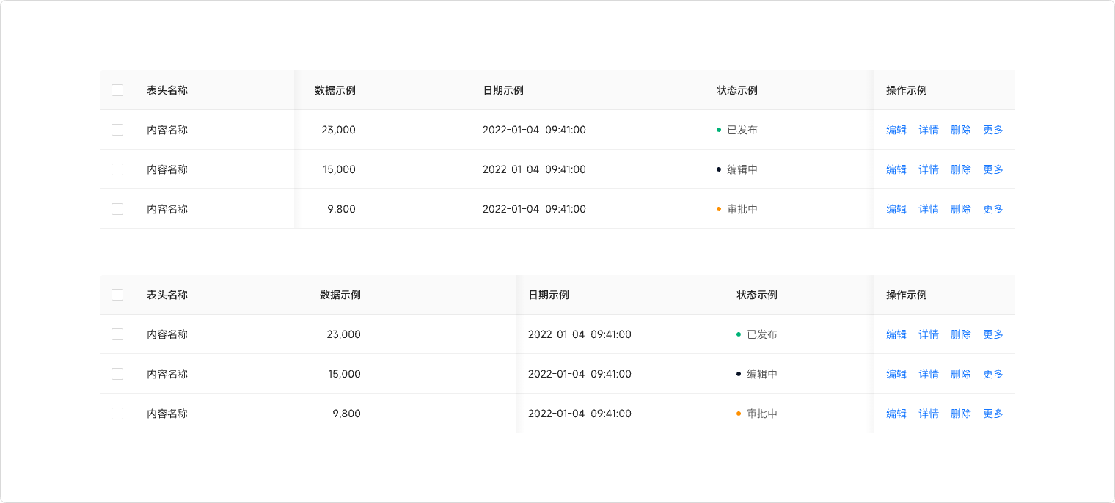
Task: Check the 23,000 row checkbox in first table
Action: pyautogui.click(x=117, y=130)
